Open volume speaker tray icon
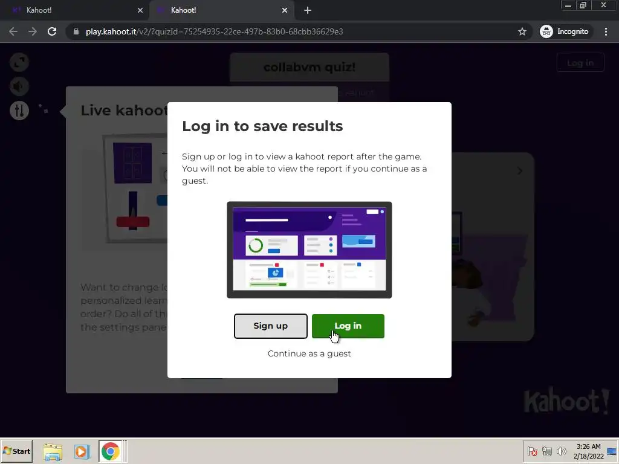Viewport: 619px width, 464px height. pyautogui.click(x=561, y=451)
